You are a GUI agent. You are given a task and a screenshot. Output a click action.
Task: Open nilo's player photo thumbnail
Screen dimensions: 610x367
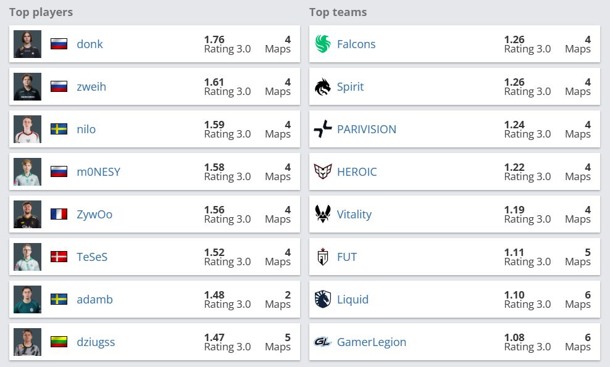tap(27, 129)
